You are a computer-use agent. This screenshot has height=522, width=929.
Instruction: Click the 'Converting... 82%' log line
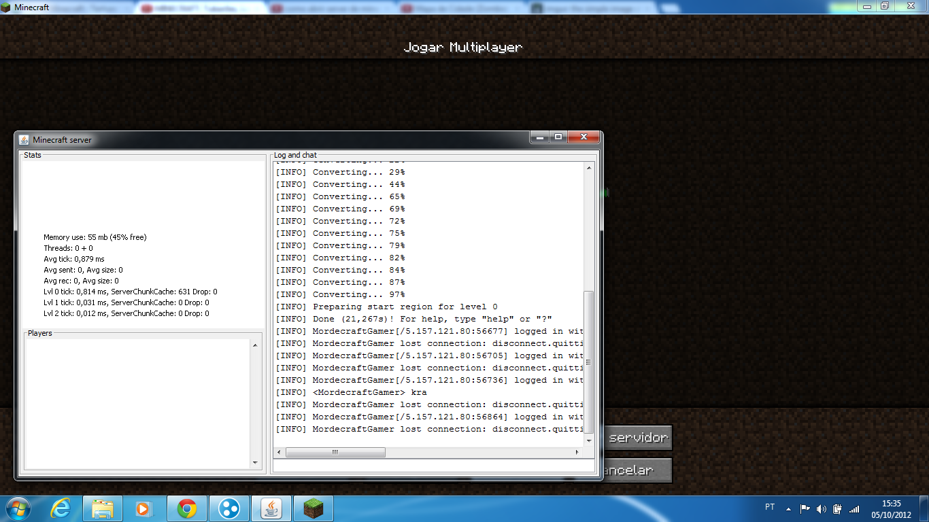click(340, 258)
